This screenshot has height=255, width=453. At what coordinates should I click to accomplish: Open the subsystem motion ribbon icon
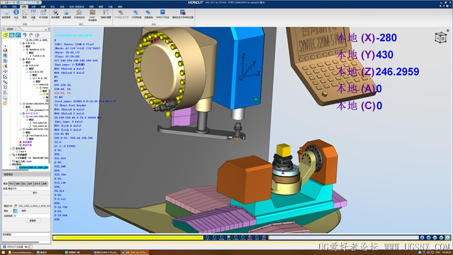coord(79,14)
